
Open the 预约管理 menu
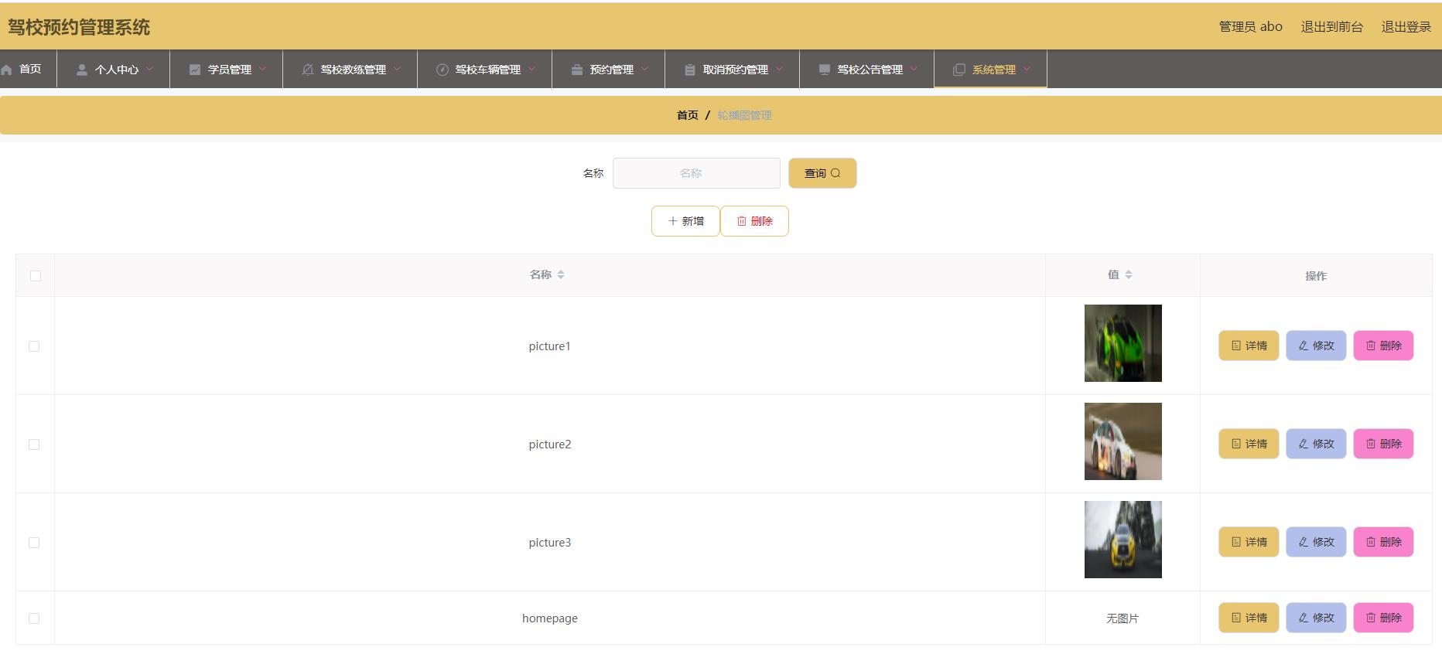point(609,70)
